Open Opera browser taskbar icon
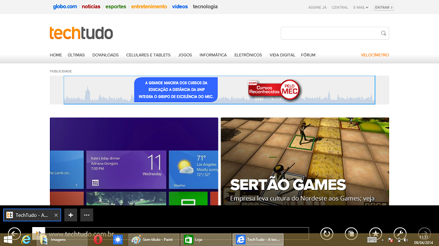439x246 pixels. 98,240
